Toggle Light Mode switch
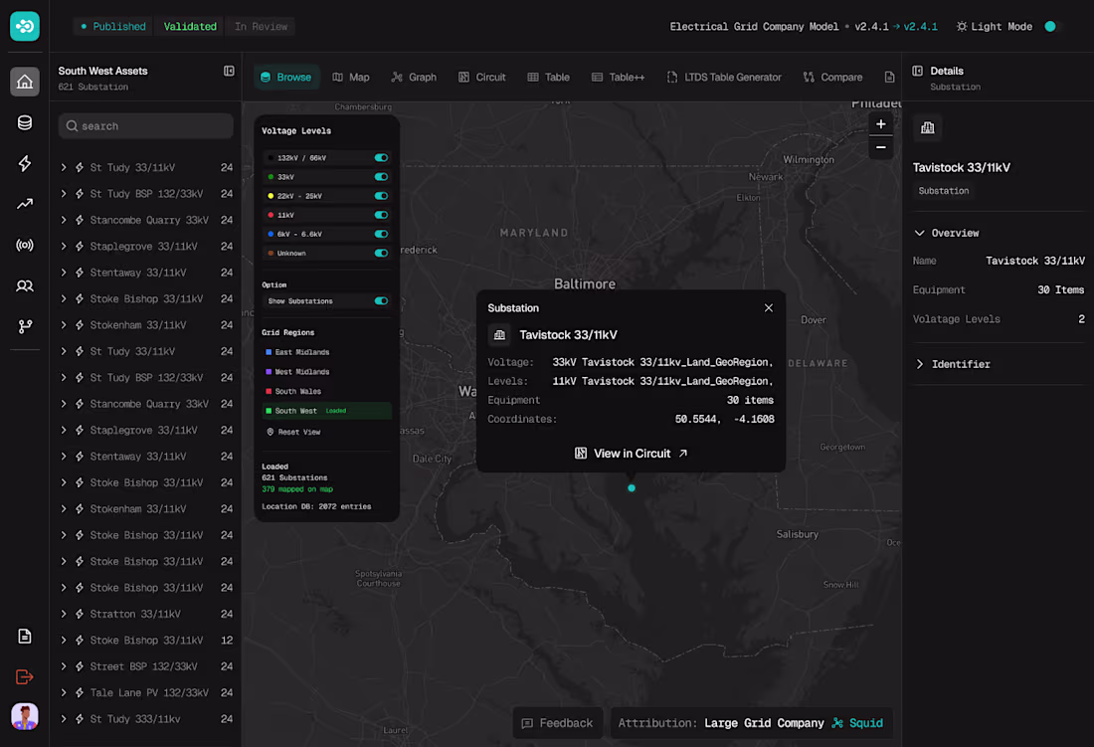This screenshot has height=747, width=1094. 1050,27
